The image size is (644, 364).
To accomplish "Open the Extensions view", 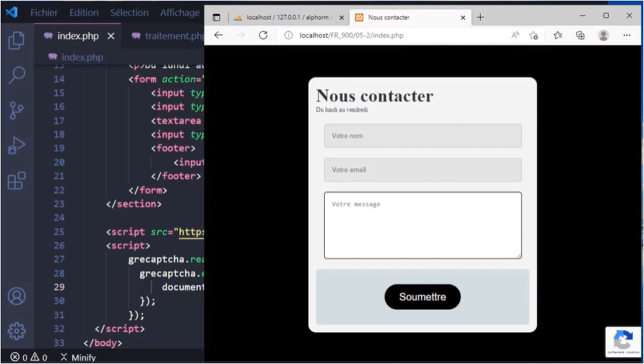I will pyautogui.click(x=16, y=180).
